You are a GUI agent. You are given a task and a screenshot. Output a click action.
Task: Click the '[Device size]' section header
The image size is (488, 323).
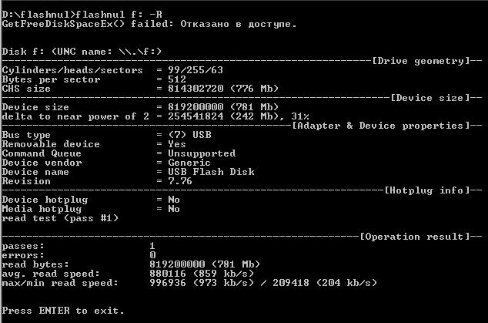click(x=427, y=98)
